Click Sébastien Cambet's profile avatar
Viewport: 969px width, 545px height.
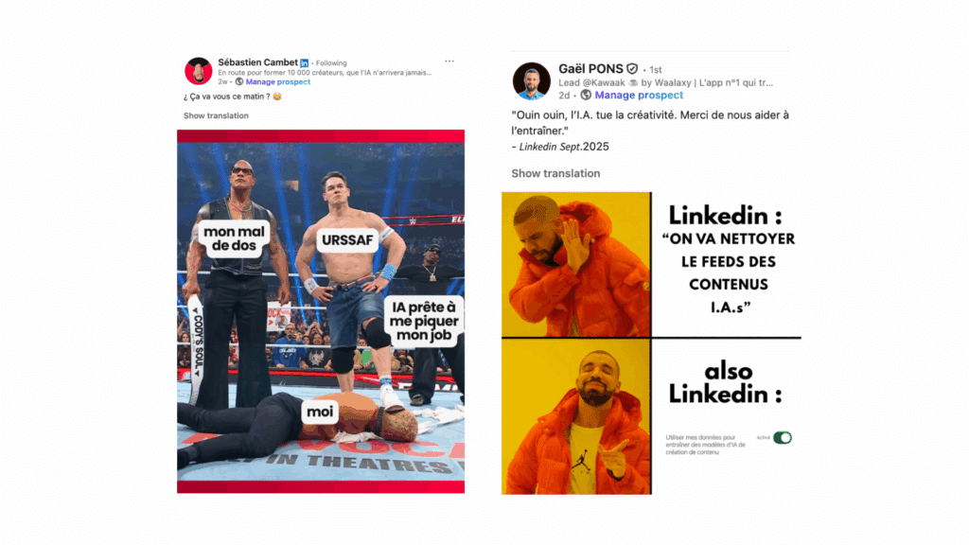198,71
